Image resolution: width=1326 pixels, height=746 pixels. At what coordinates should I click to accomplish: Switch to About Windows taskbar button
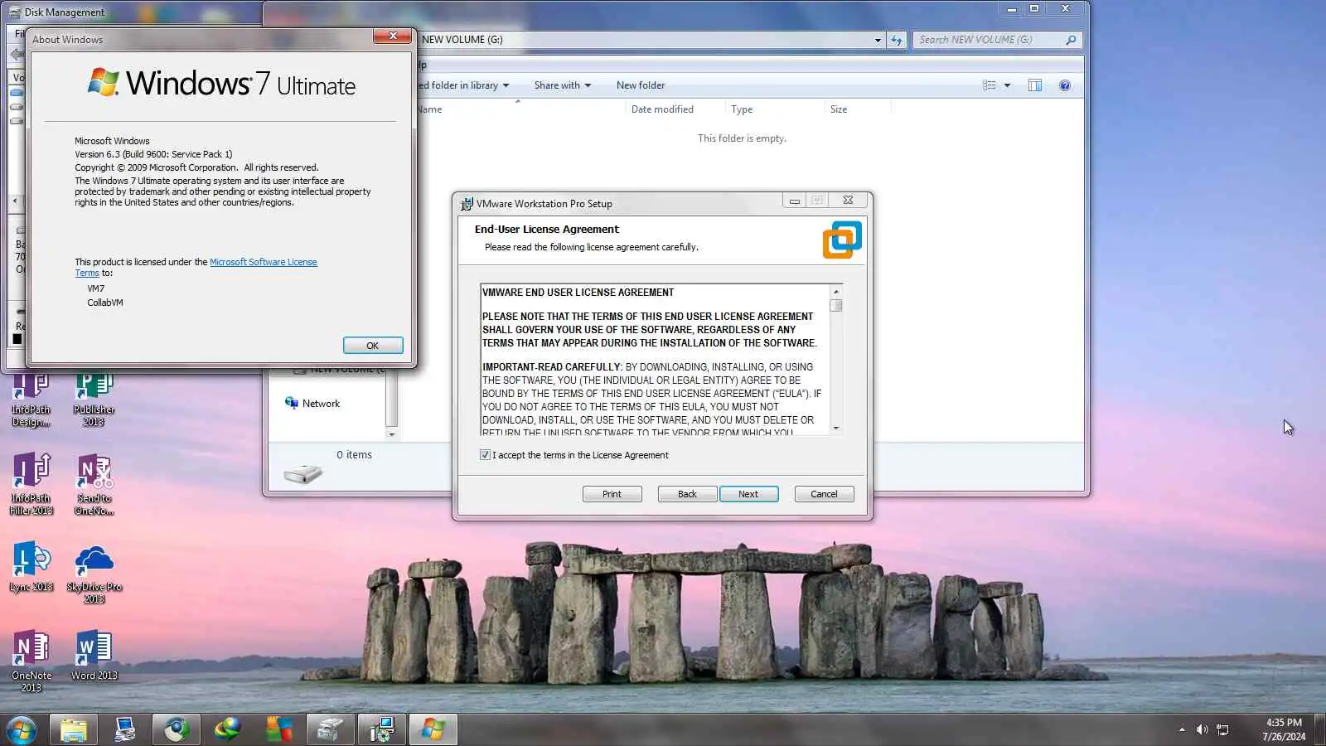pos(433,730)
